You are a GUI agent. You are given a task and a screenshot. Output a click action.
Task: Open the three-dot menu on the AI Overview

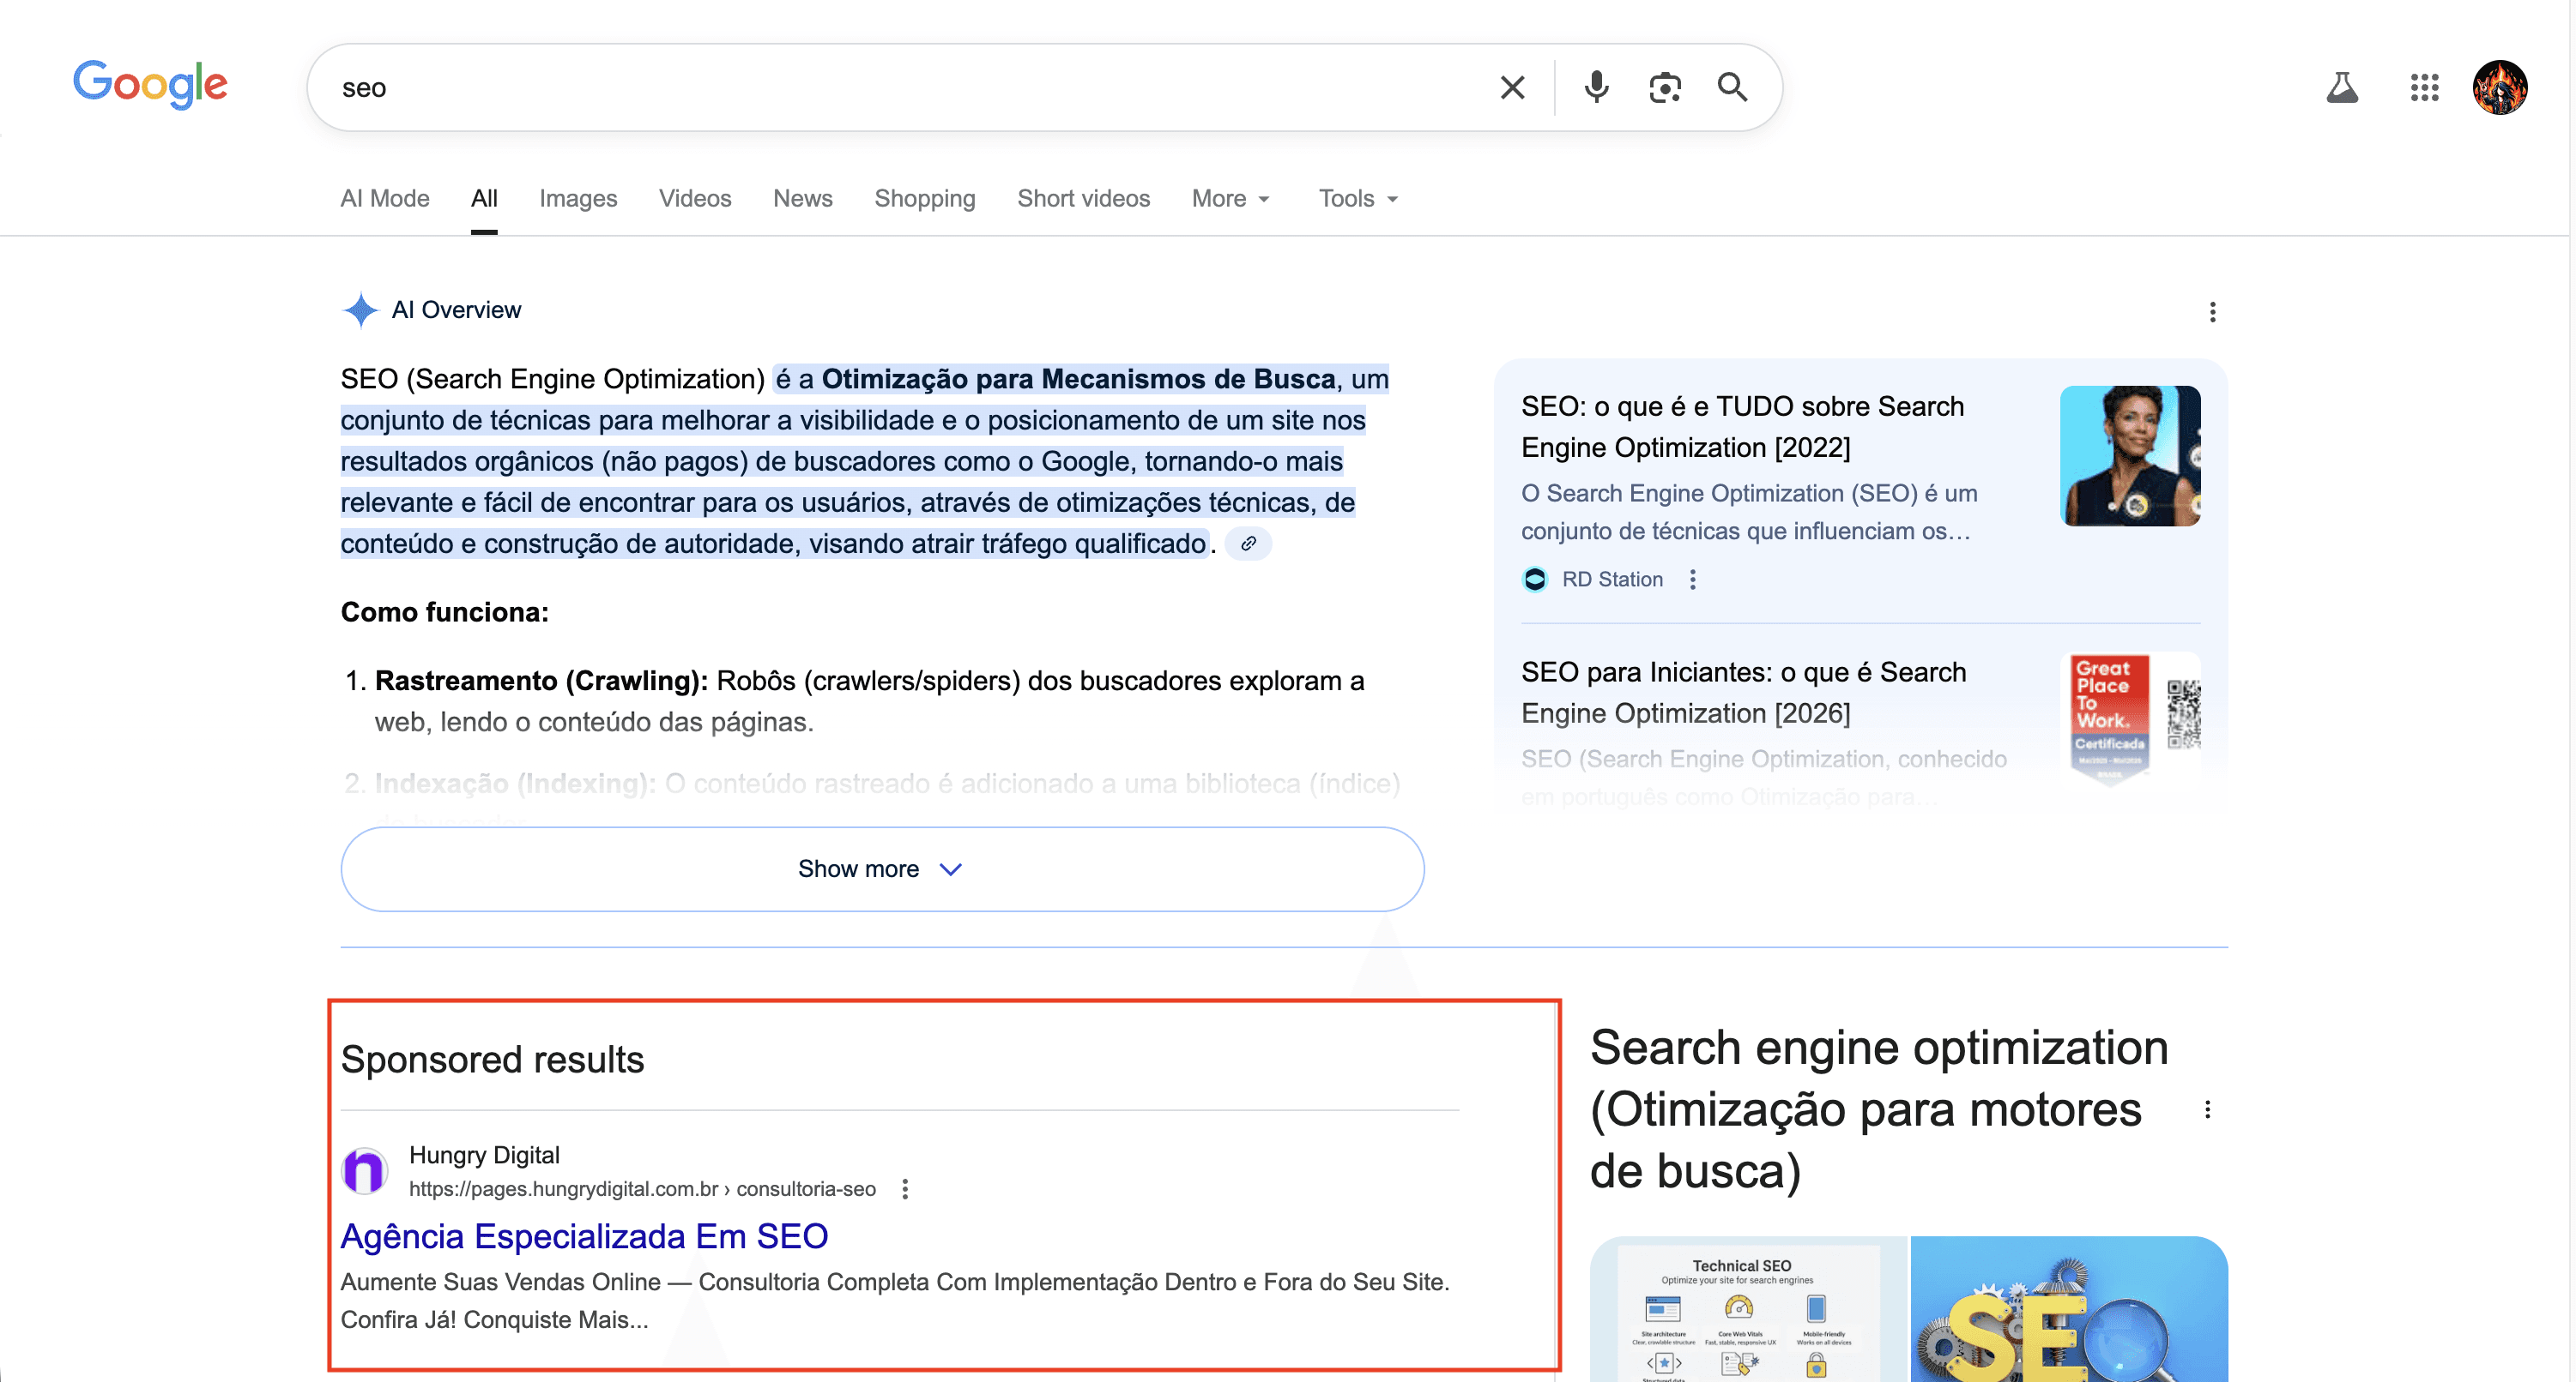[x=2213, y=312]
